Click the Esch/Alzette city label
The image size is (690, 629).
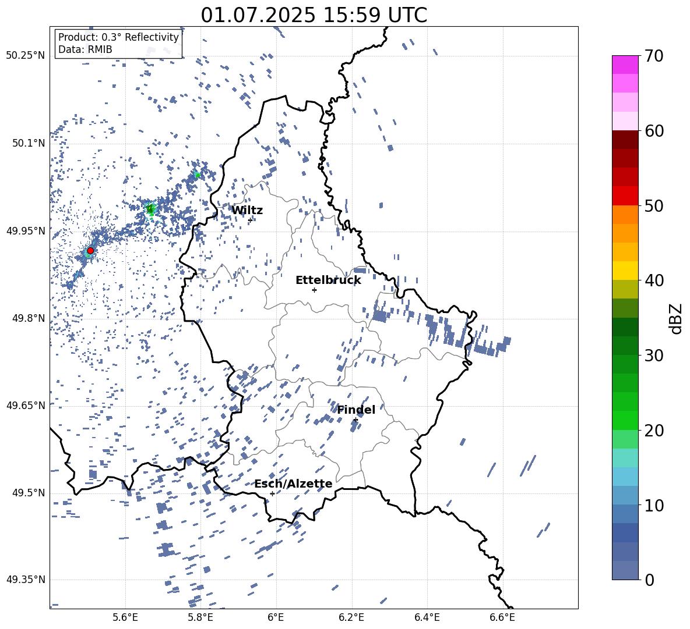[x=293, y=484]
